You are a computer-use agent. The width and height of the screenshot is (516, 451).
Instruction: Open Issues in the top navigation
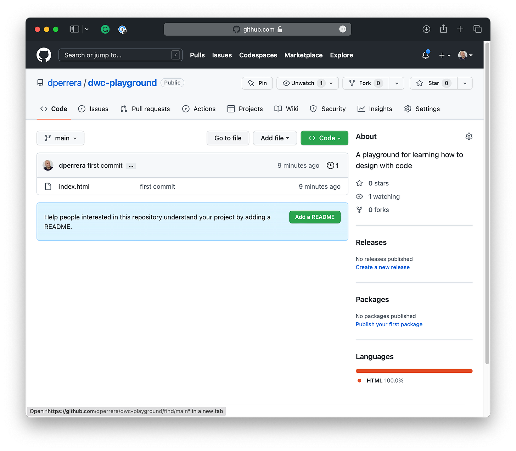[x=222, y=55]
